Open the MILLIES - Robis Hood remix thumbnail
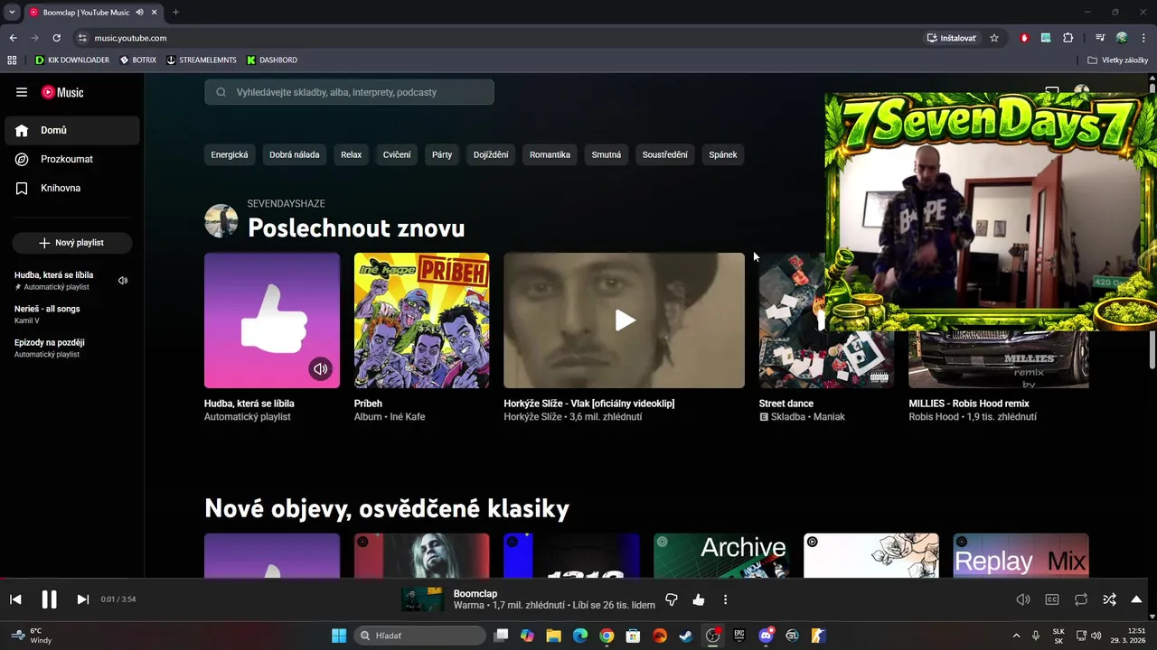 [999, 359]
